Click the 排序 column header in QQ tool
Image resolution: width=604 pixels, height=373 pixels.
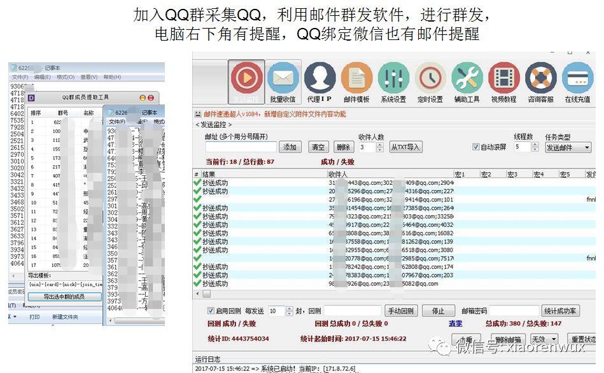click(x=36, y=112)
